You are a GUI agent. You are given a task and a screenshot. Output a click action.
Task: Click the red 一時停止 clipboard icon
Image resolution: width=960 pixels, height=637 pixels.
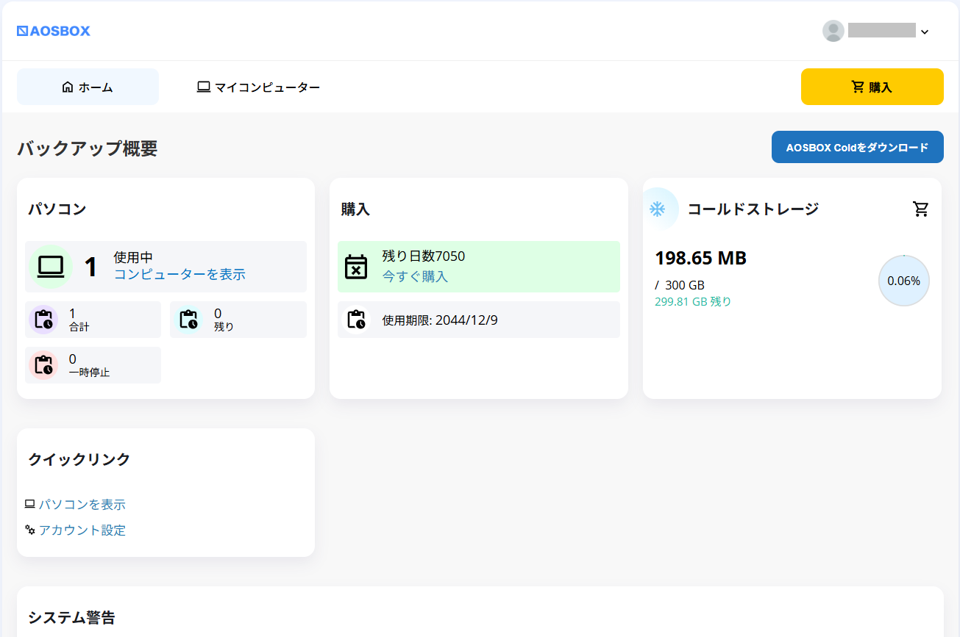pyautogui.click(x=43, y=365)
